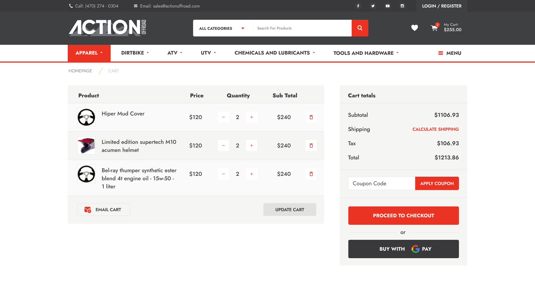Click the Hiper Mud Cover thumbnail
Image resolution: width=535 pixels, height=291 pixels.
tap(86, 117)
